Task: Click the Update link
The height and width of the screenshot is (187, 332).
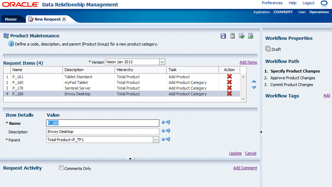Action: [235, 153]
